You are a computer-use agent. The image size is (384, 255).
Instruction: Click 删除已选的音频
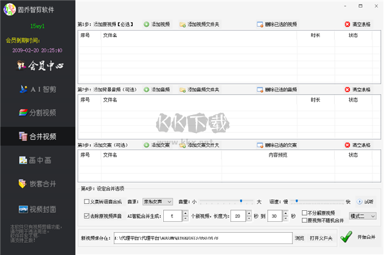coord(277,89)
